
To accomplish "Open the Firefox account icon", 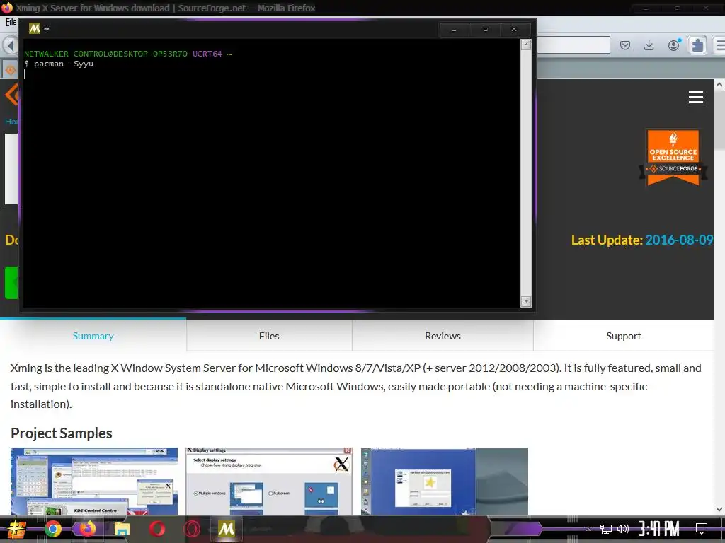I will [674, 45].
